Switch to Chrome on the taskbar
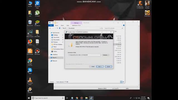This screenshot has width=178, height=100. pos(77,98)
